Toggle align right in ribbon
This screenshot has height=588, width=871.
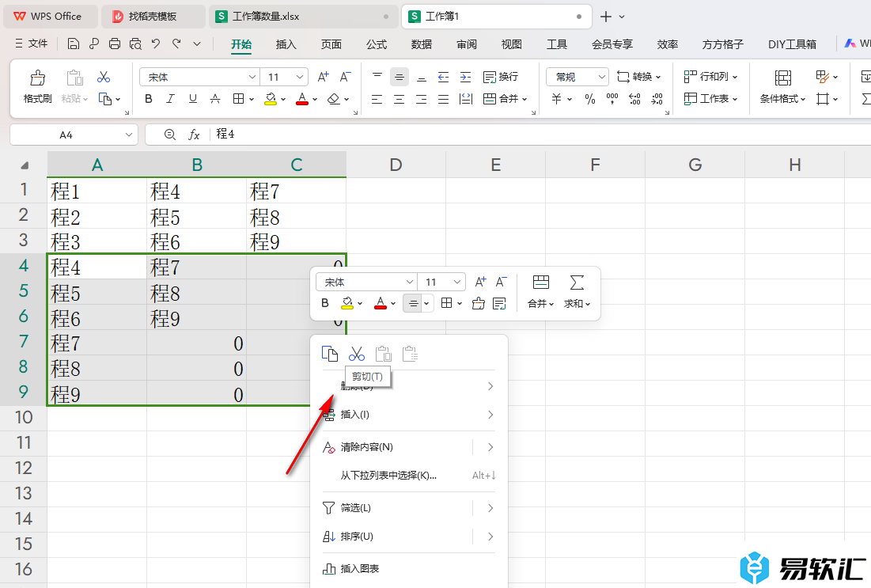(x=422, y=100)
